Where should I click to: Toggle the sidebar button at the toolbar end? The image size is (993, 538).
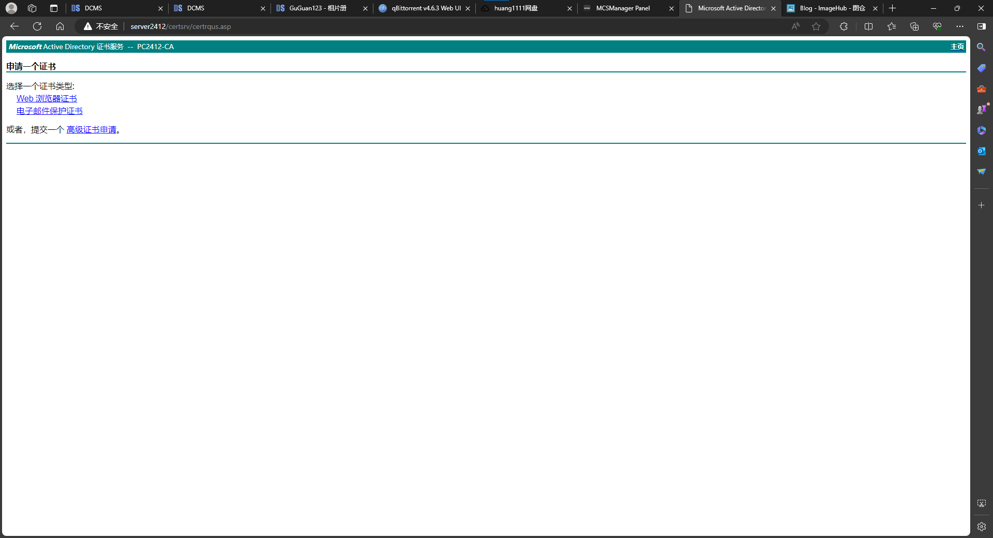point(982,26)
